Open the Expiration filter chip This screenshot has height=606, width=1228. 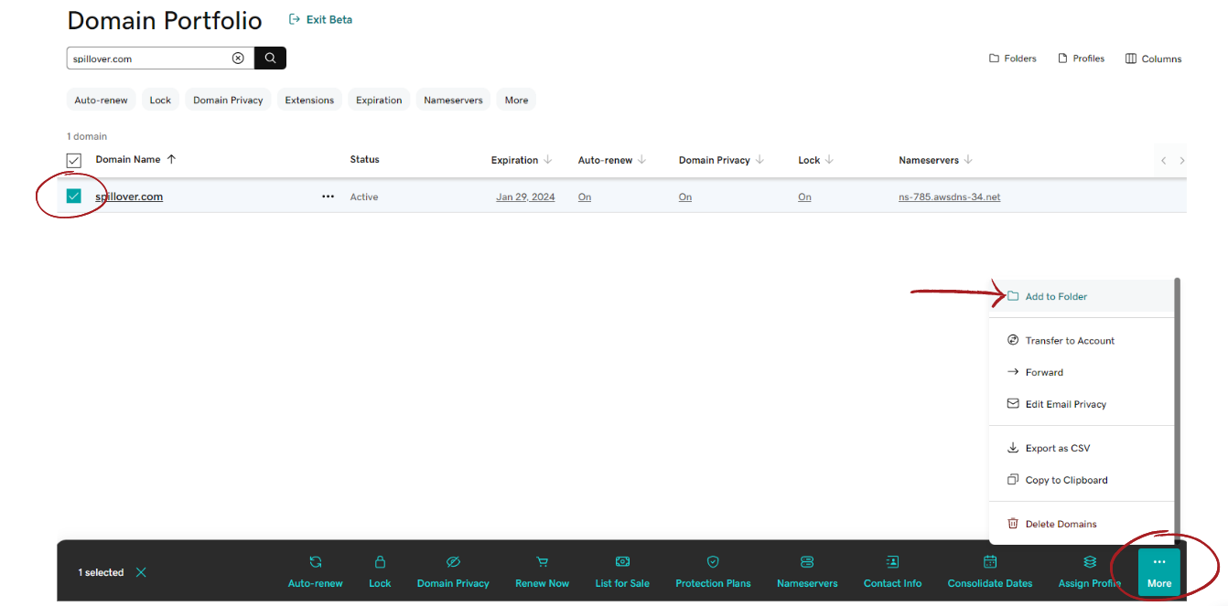coord(379,100)
